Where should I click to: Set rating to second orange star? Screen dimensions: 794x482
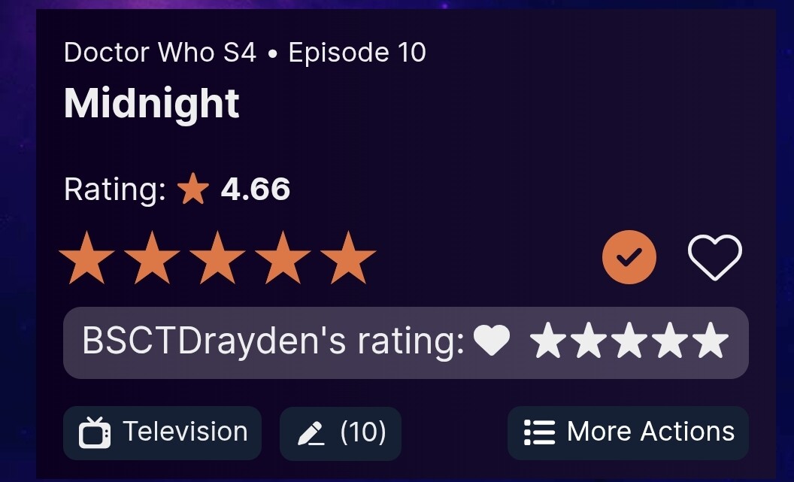[152, 258]
